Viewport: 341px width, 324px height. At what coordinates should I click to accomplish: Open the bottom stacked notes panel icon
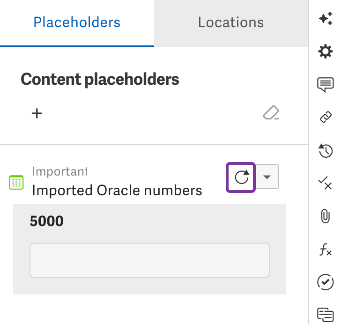(x=326, y=315)
